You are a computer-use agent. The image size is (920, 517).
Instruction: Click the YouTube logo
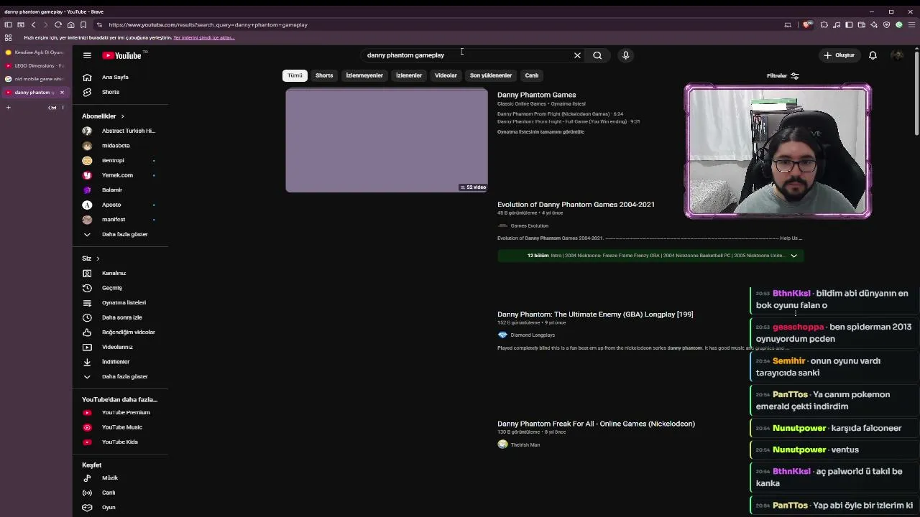pyautogui.click(x=124, y=55)
